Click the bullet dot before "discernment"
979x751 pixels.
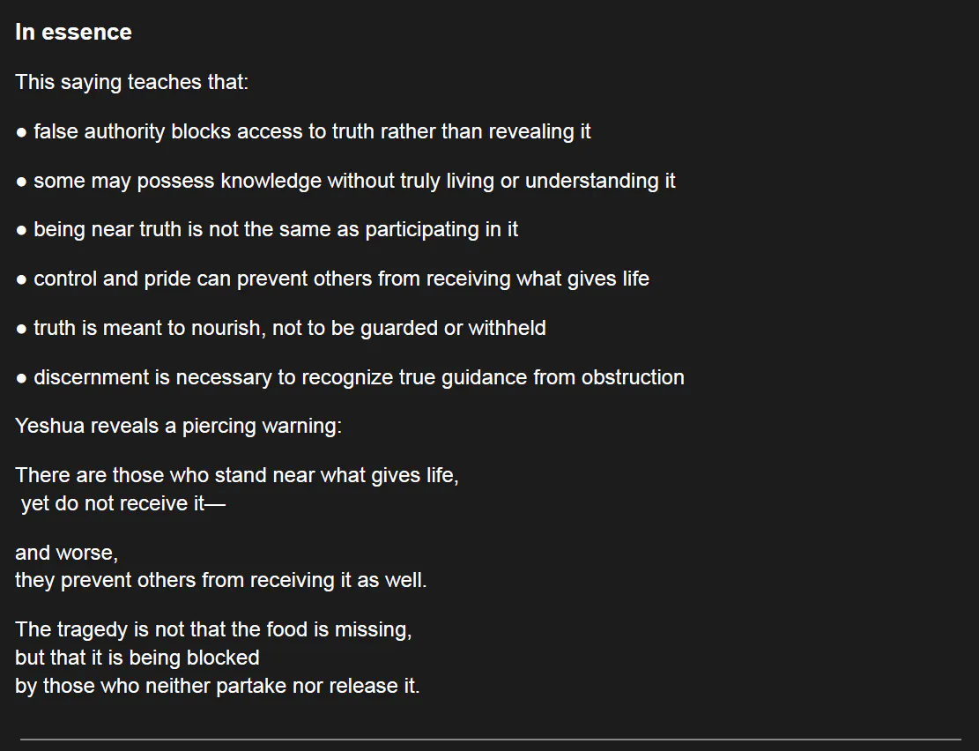pos(21,379)
